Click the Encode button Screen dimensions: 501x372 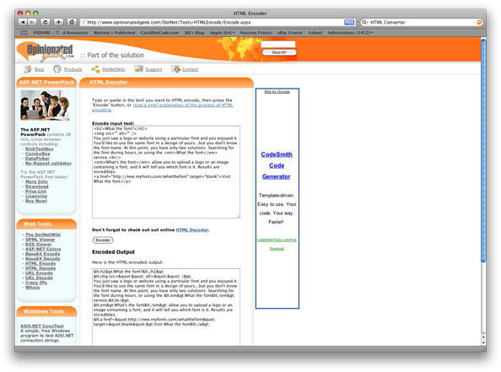pyautogui.click(x=103, y=240)
